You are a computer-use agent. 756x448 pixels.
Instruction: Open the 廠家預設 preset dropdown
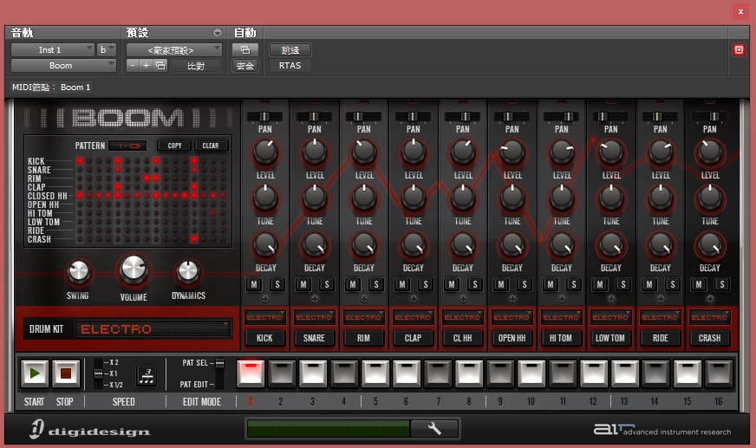click(x=173, y=49)
